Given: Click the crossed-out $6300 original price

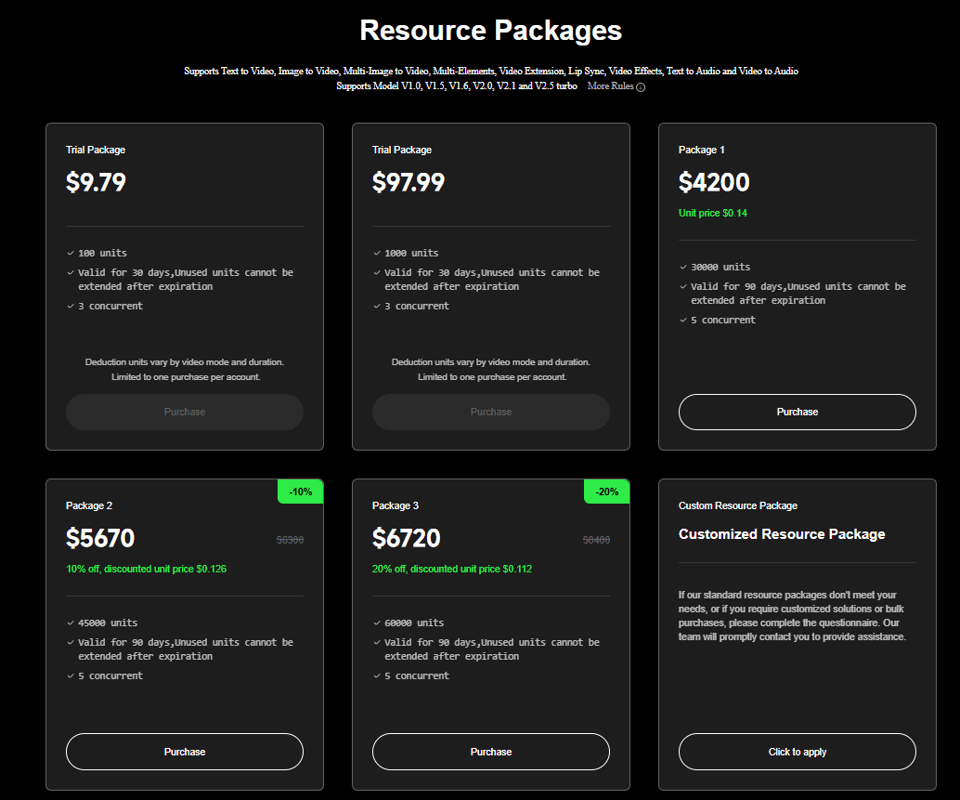Looking at the screenshot, I should [290, 540].
